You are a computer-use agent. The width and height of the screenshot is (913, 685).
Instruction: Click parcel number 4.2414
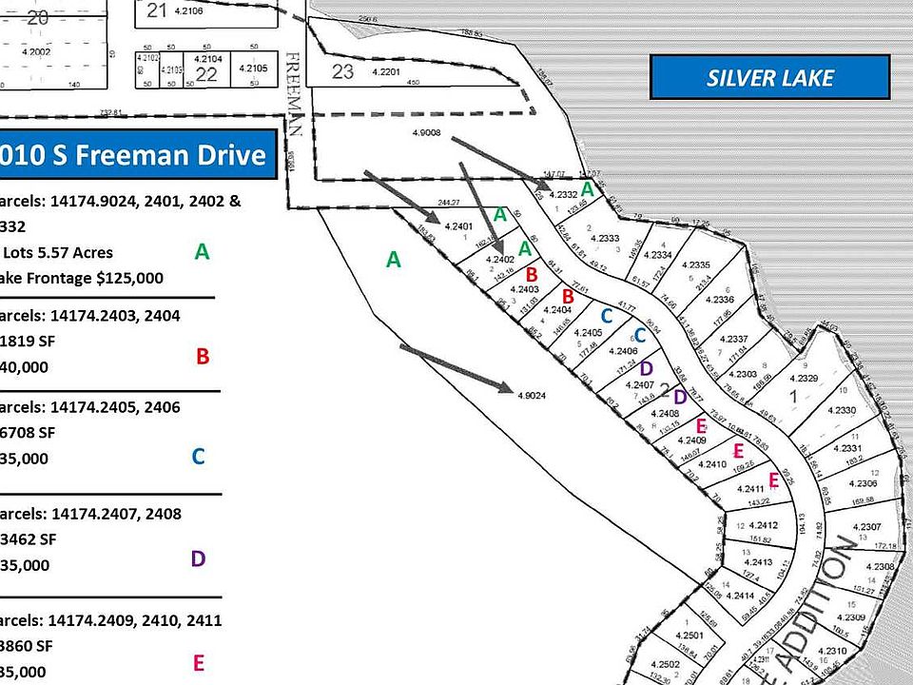[x=740, y=596]
